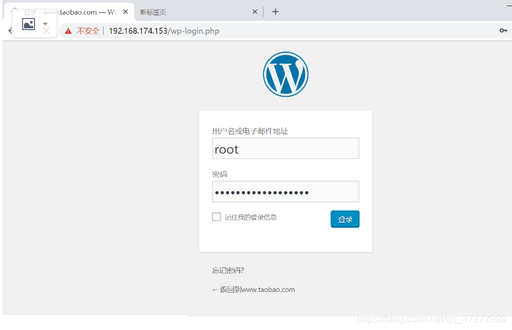The width and height of the screenshot is (512, 330).
Task: Open a new tab with plus button
Action: pos(275,12)
